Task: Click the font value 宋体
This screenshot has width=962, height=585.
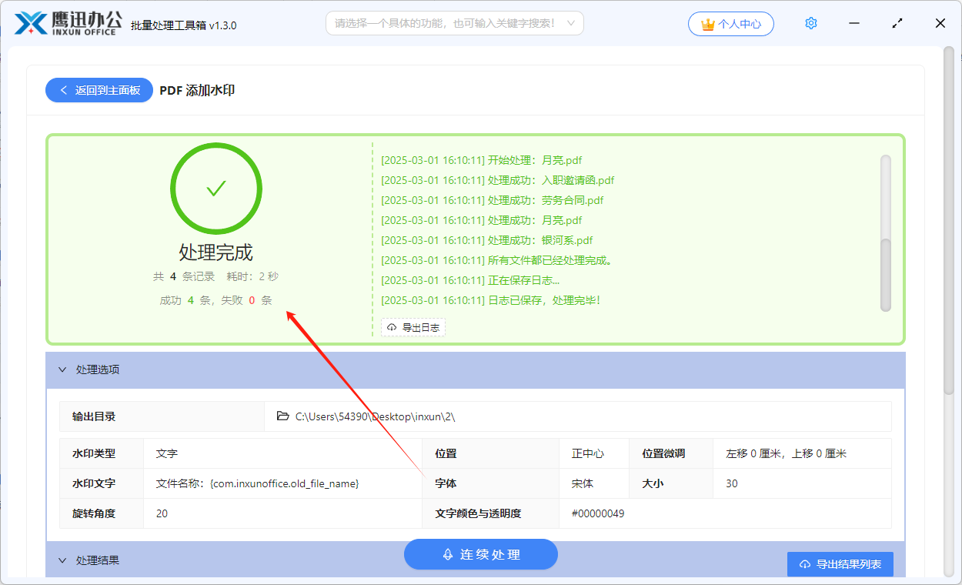Action: [583, 483]
